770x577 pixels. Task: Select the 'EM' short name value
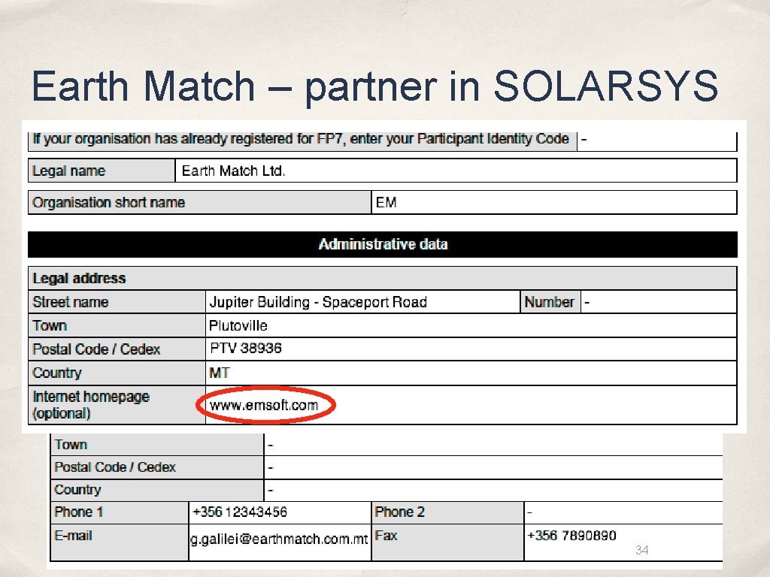click(386, 202)
